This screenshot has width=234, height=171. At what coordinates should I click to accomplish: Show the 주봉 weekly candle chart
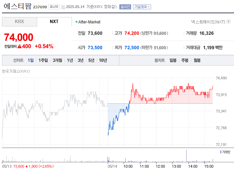185,60
